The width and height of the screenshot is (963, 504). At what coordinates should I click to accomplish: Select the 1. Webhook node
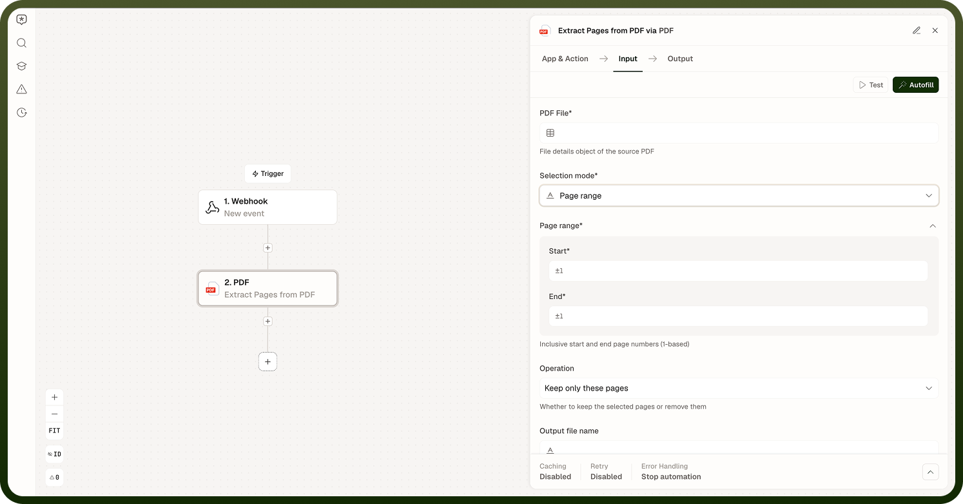coord(267,207)
